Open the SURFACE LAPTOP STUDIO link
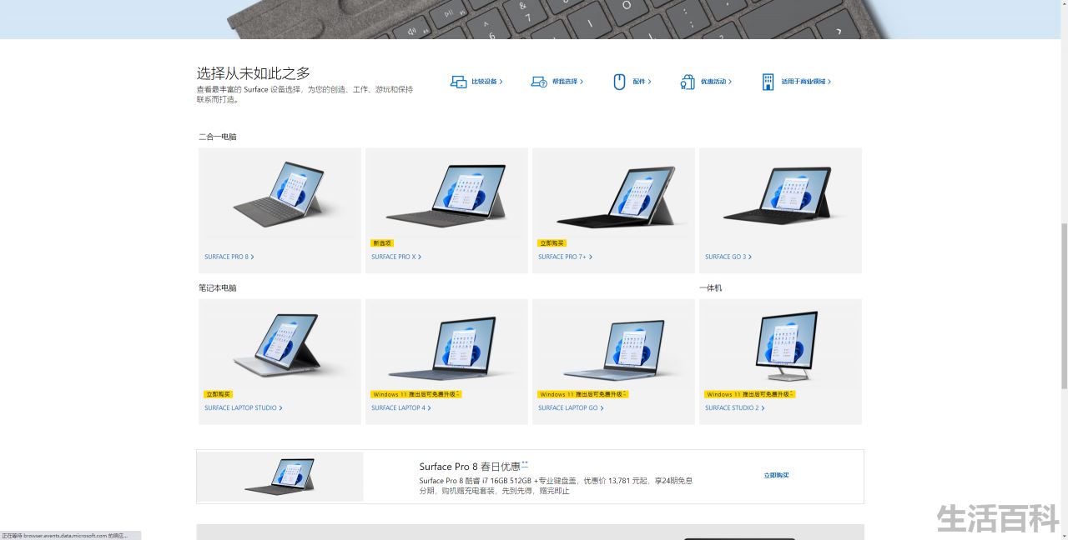Image resolution: width=1068 pixels, height=540 pixels. tap(244, 408)
